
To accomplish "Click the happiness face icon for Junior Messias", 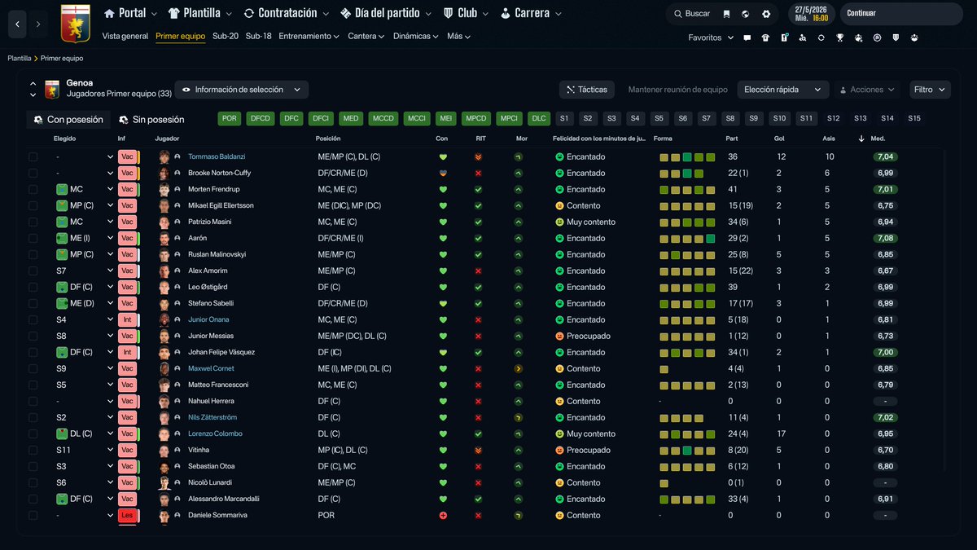I will tap(559, 336).
